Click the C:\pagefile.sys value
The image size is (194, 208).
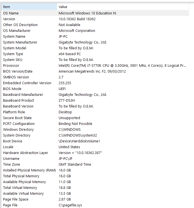[70, 205]
